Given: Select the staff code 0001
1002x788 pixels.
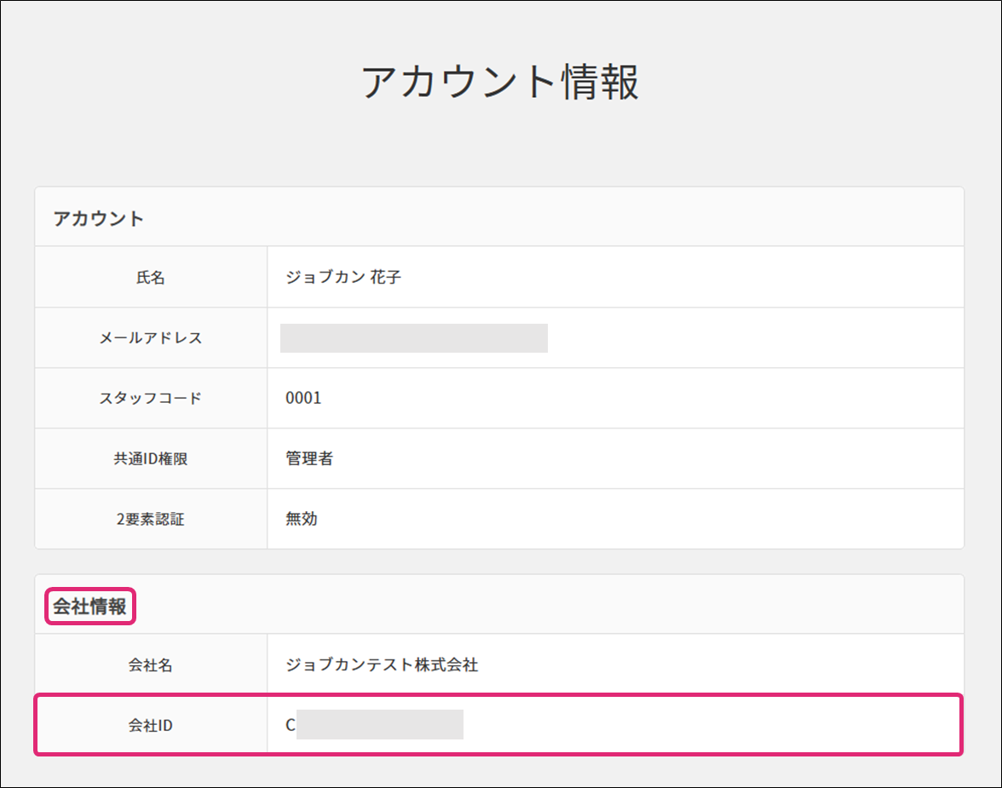Looking at the screenshot, I should tap(303, 398).
